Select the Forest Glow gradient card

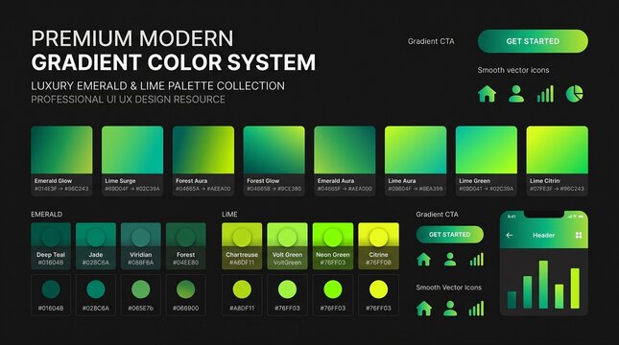point(274,160)
